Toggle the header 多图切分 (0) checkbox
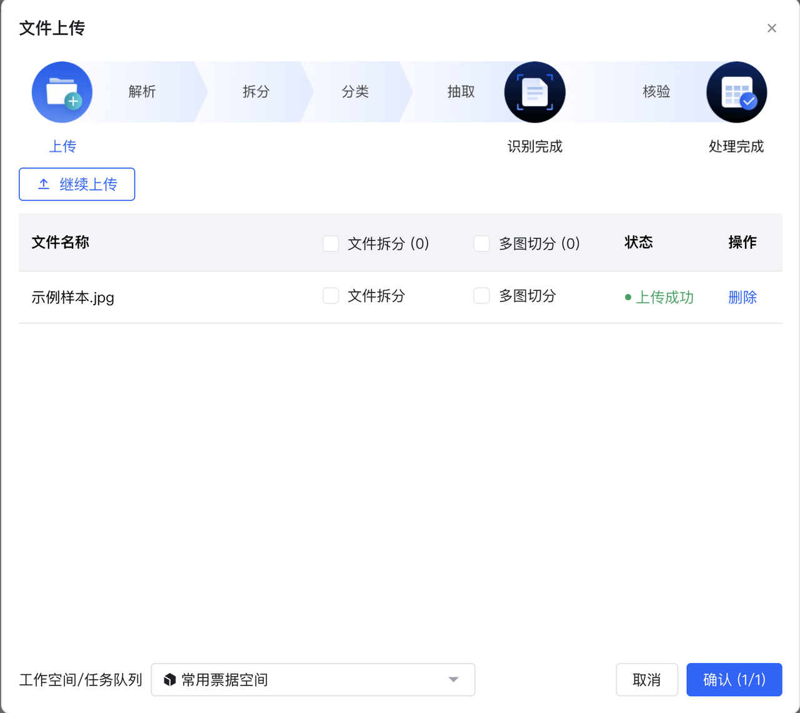The height and width of the screenshot is (713, 800). tap(481, 243)
